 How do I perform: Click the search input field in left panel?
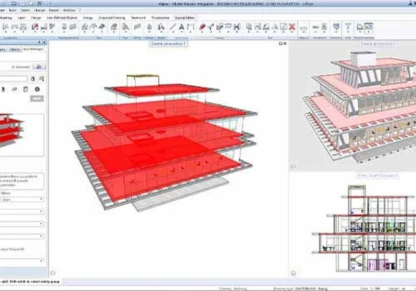click(14, 78)
